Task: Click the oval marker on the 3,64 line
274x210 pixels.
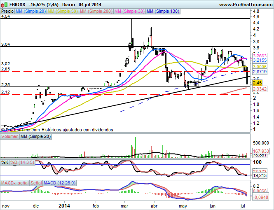Action: tap(131, 45)
